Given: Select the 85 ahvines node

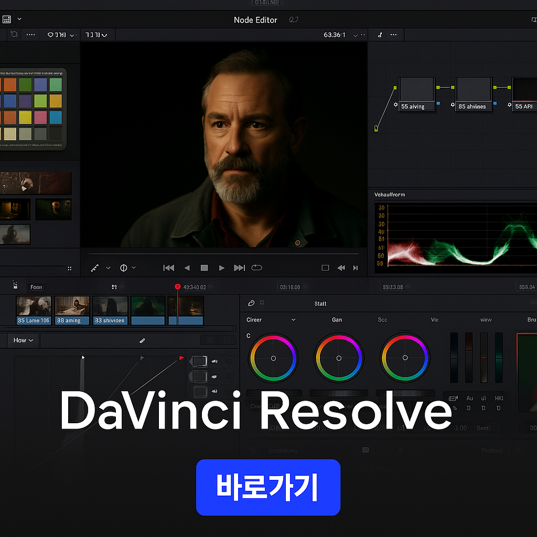Looking at the screenshot, I should click(x=474, y=94).
